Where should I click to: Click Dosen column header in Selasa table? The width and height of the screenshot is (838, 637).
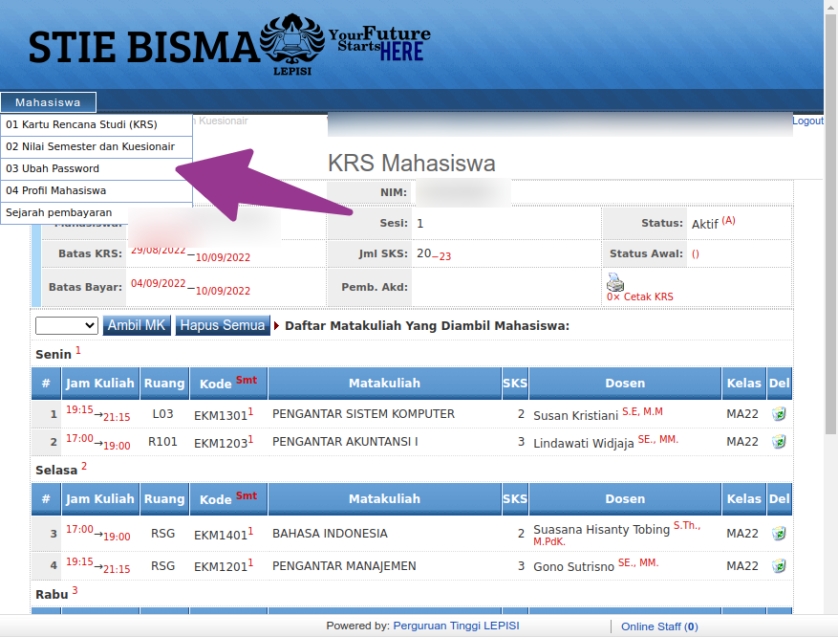coord(625,498)
